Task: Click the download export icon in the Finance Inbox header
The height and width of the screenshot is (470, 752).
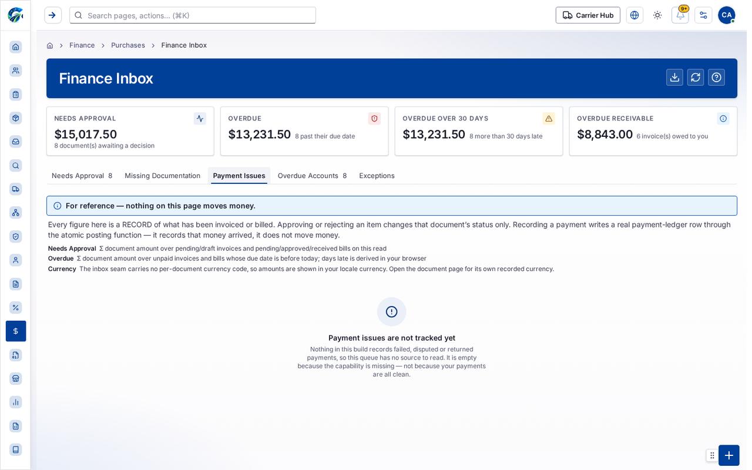Action: tap(674, 78)
